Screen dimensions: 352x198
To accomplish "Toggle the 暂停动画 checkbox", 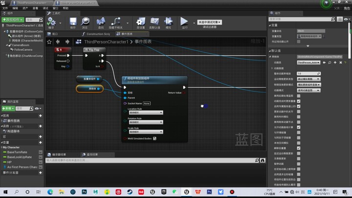I will click(299, 164).
